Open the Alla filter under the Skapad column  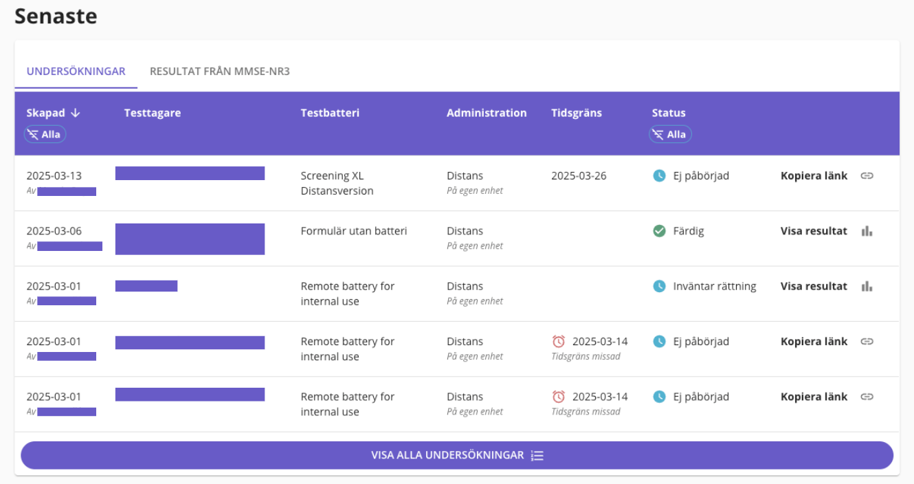pyautogui.click(x=45, y=135)
